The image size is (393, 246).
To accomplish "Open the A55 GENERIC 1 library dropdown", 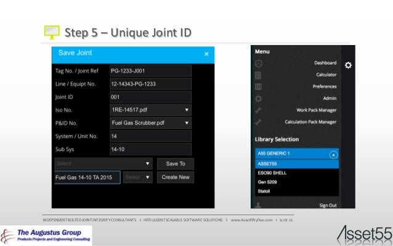I will pos(297,154).
